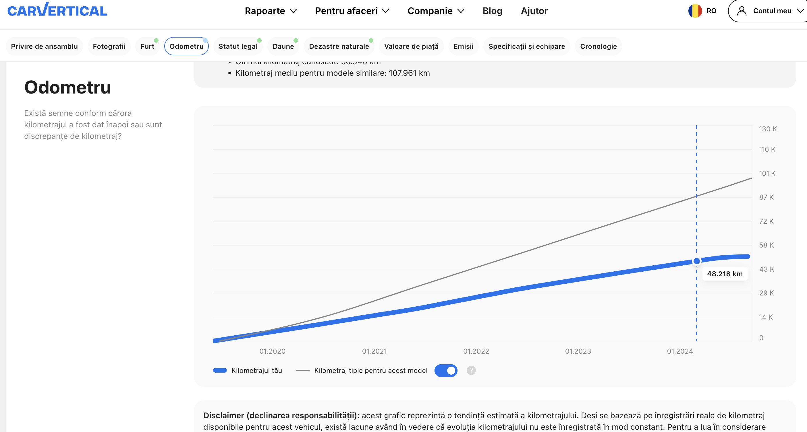Select the Odometru tab
Image resolution: width=807 pixels, height=432 pixels.
click(x=186, y=46)
